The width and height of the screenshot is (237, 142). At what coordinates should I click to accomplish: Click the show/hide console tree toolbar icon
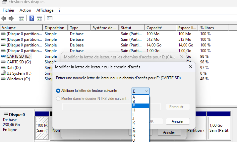click(x=22, y=19)
